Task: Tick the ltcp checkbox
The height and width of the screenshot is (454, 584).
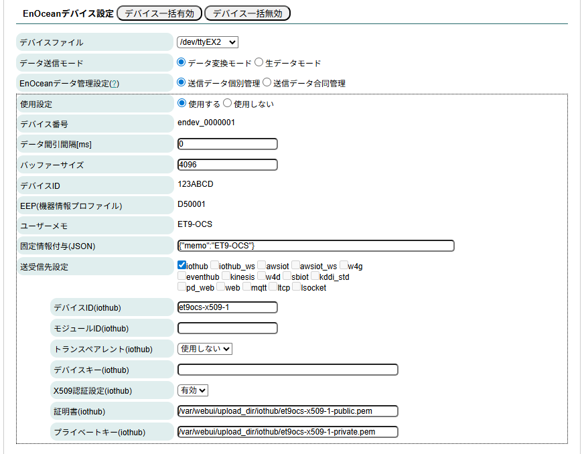Action: point(273,287)
